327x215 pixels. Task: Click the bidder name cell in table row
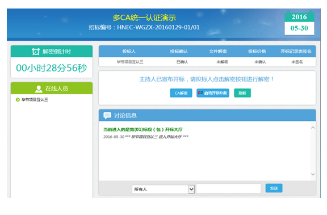130,62
